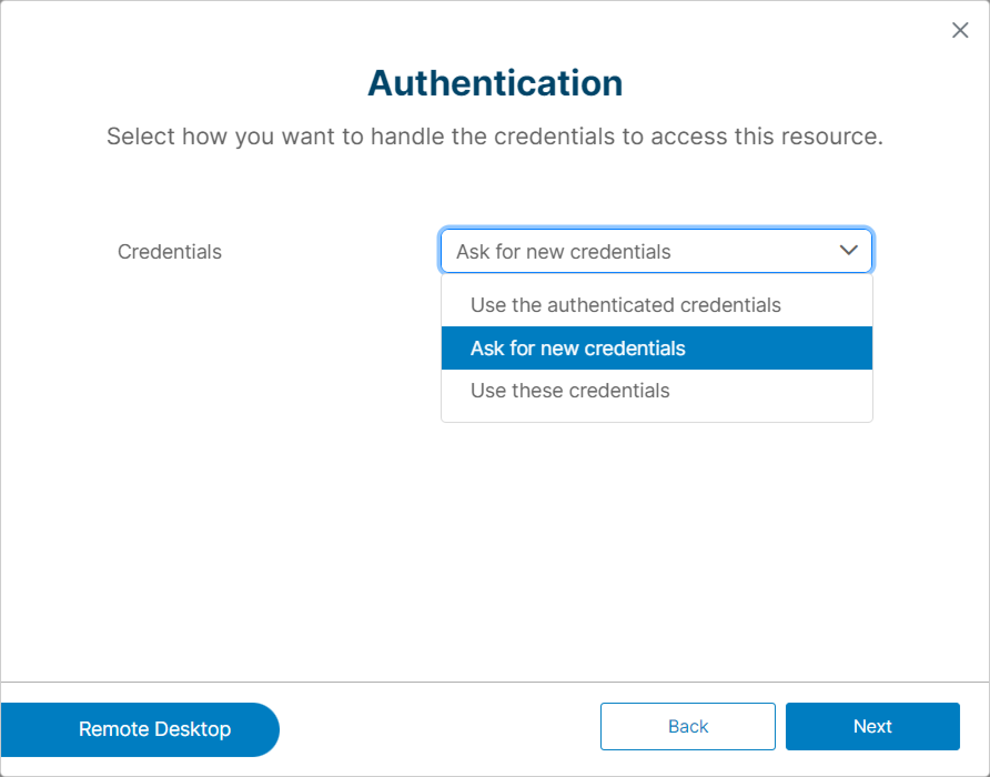Click the Authentication heading

click(x=495, y=83)
